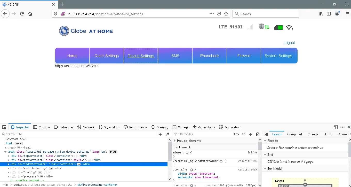
Task: Expand the result-overlay div node
Action: tap(9, 168)
